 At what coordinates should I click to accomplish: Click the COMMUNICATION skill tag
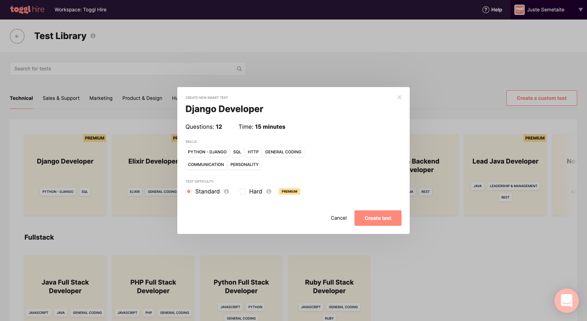click(x=206, y=165)
